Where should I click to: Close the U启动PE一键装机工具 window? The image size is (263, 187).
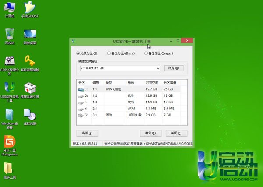pyautogui.click(x=187, y=41)
